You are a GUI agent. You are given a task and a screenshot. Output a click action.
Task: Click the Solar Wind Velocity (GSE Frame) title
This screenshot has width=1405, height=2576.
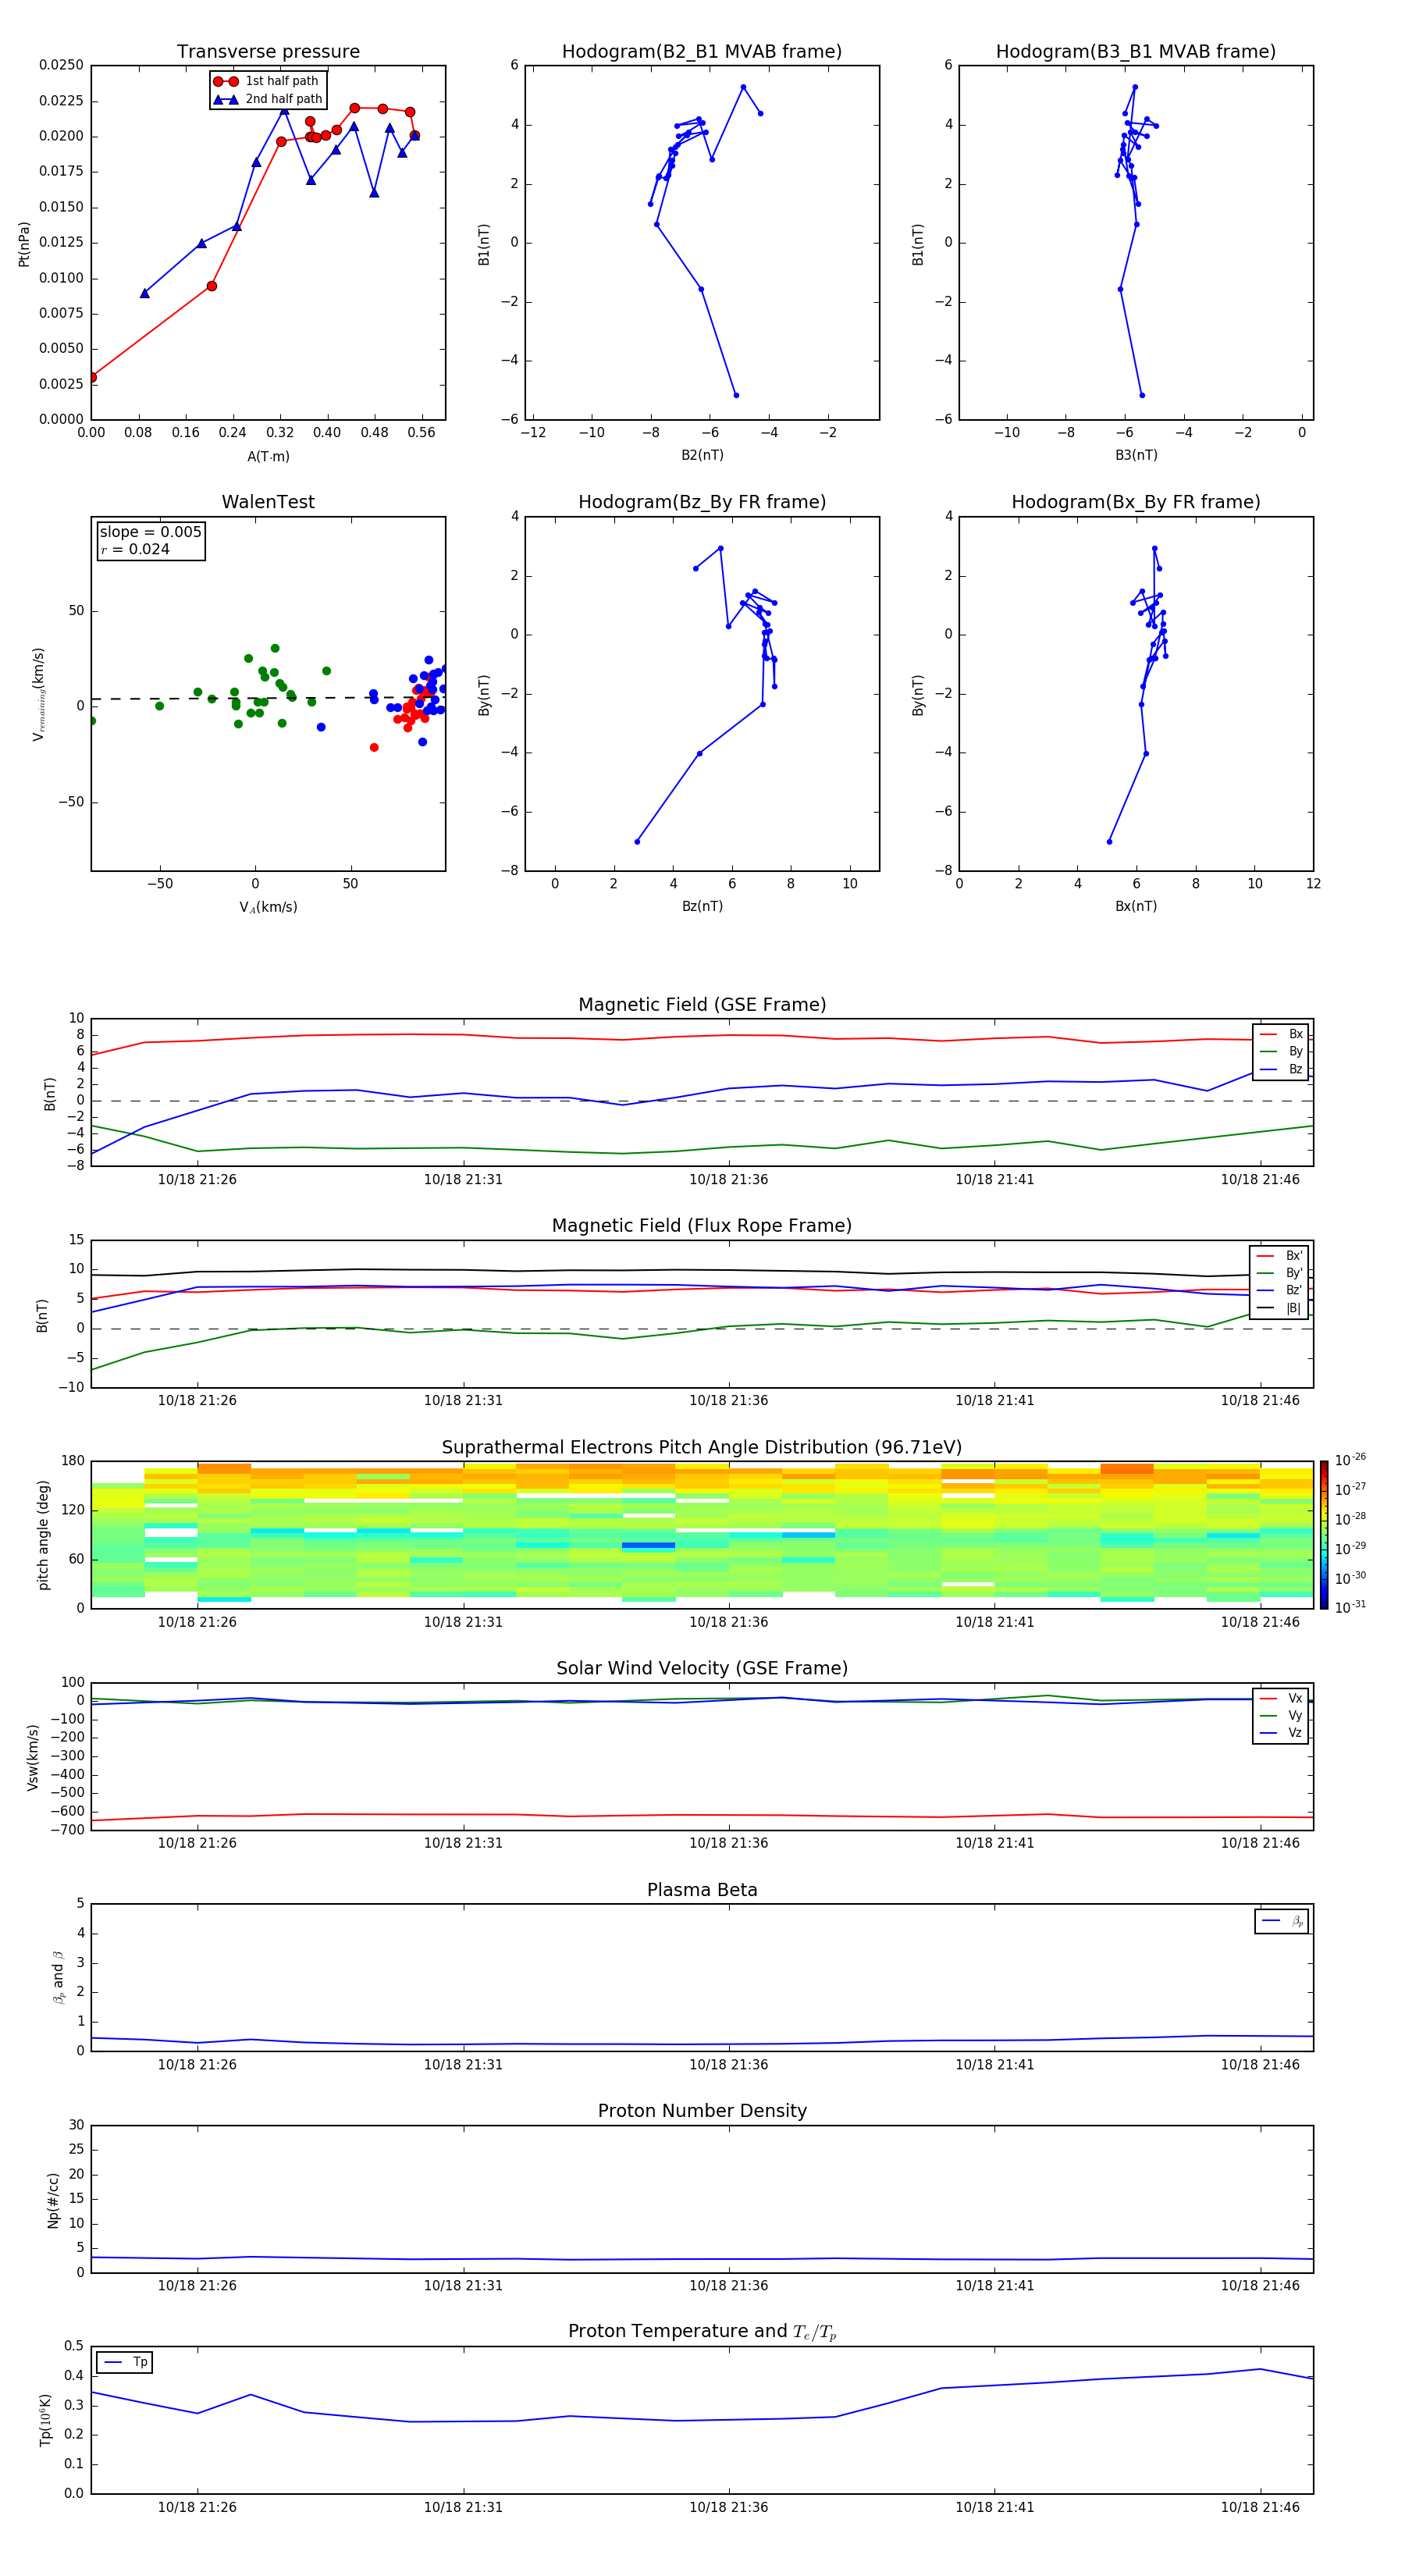pyautogui.click(x=702, y=1668)
